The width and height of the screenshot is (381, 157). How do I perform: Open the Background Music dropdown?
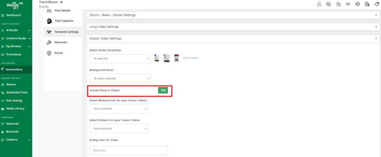[120, 79]
